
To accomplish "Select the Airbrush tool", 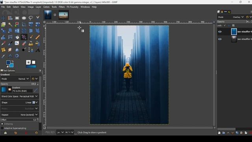I will [x=3, y=43].
